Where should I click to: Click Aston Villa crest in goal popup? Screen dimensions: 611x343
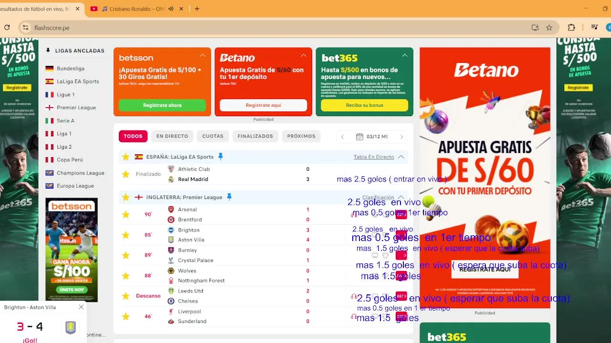coord(70,327)
